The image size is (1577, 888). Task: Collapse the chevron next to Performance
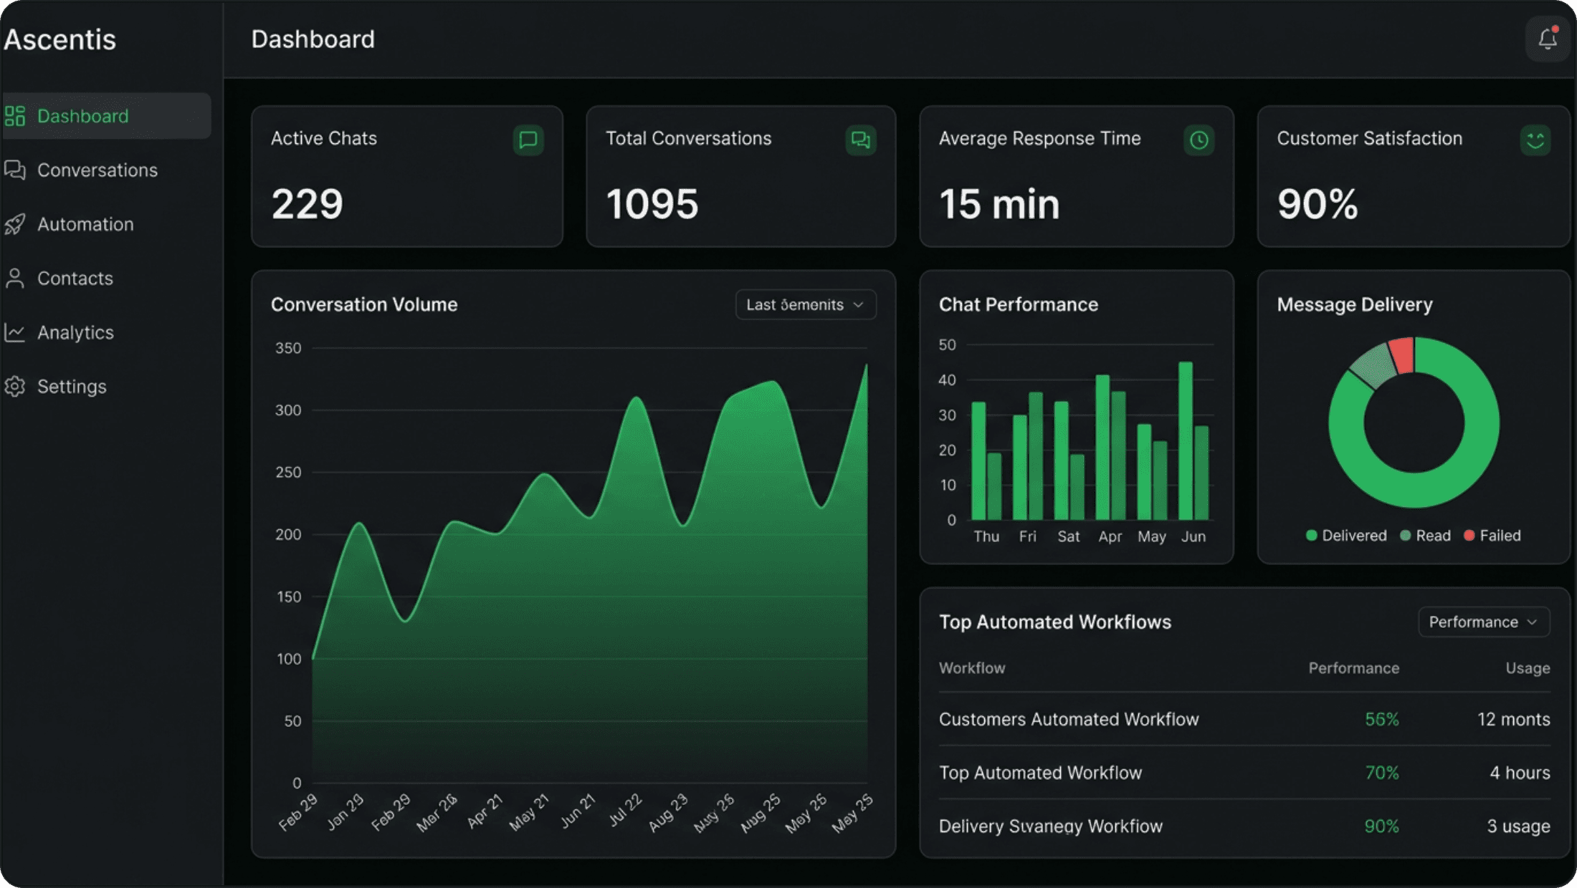[x=1533, y=622]
